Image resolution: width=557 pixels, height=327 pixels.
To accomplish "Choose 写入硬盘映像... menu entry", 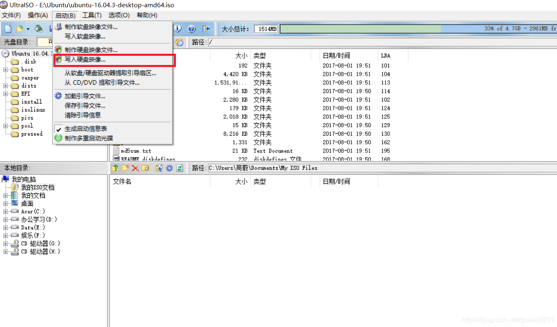I will [113, 60].
